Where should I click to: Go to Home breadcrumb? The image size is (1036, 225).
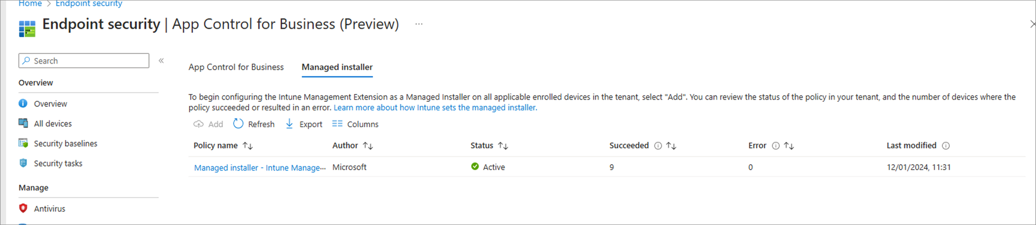click(30, 4)
